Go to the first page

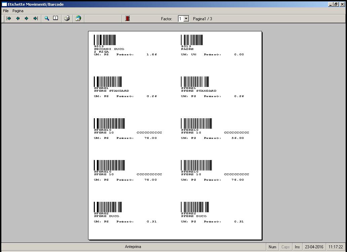(9, 19)
